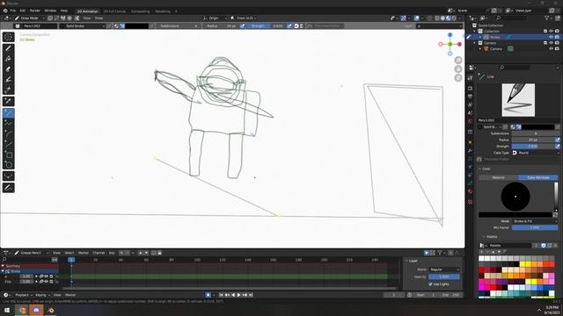Select the active Line tool
The image size is (563, 316).
click(8, 113)
